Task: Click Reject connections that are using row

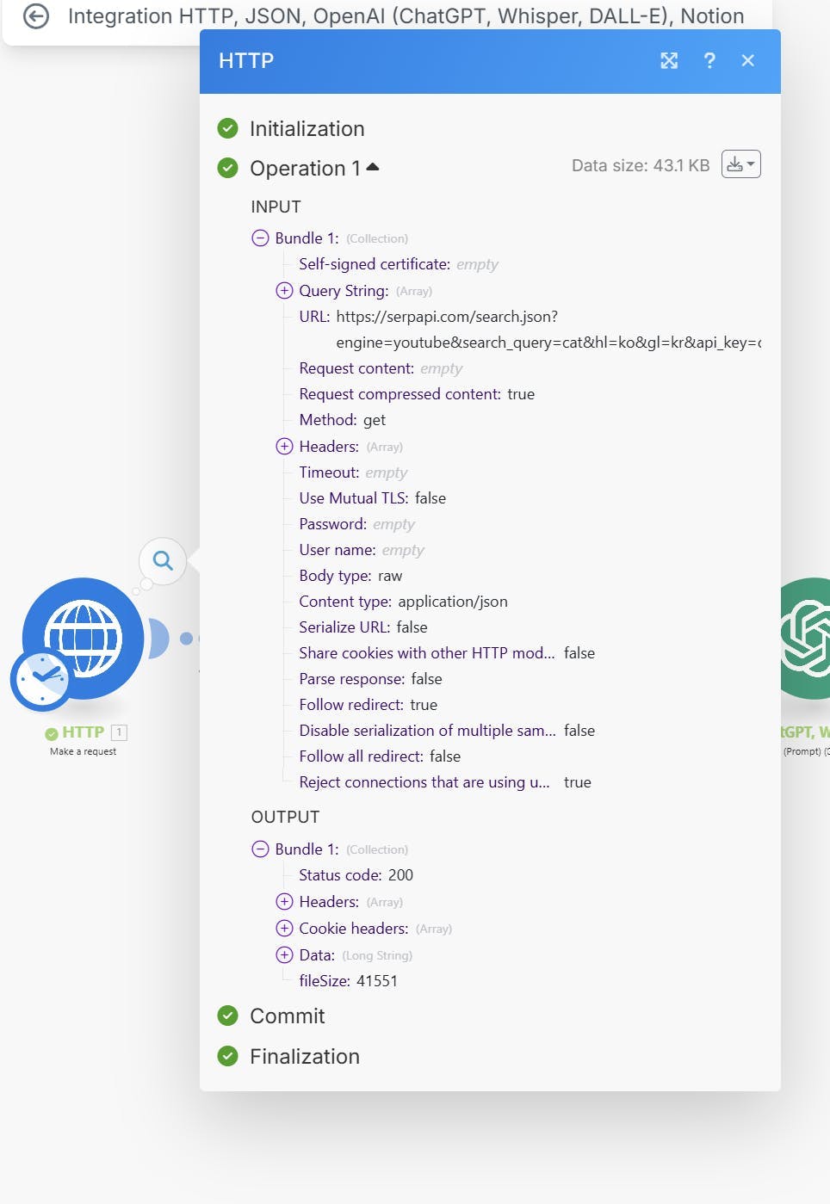Action: pos(445,782)
